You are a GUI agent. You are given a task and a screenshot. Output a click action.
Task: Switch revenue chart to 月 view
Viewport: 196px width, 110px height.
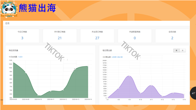tap(183, 50)
